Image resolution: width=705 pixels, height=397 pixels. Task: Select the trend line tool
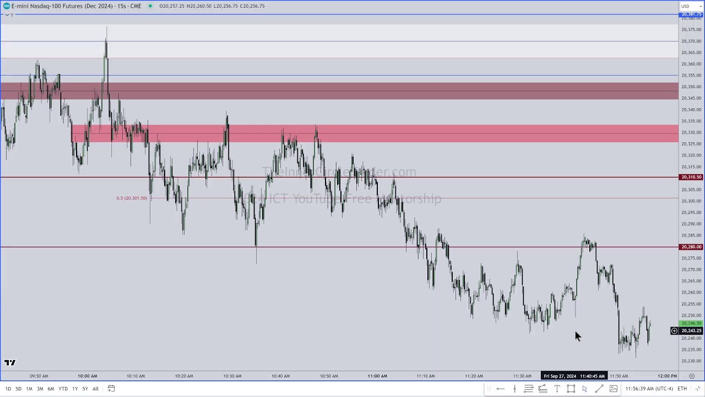(x=599, y=389)
